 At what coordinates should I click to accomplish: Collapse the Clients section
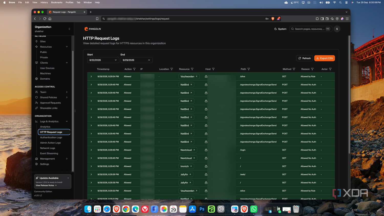(67, 63)
